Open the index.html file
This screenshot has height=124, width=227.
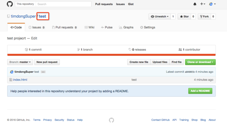(x=20, y=80)
